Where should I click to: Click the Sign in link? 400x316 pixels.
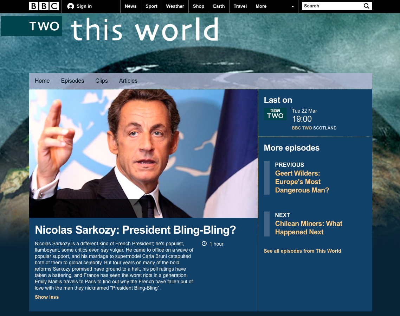point(84,6)
